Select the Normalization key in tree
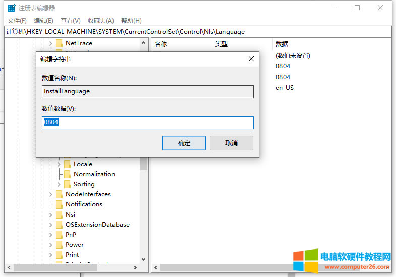The height and width of the screenshot is (277, 396). pyautogui.click(x=94, y=174)
